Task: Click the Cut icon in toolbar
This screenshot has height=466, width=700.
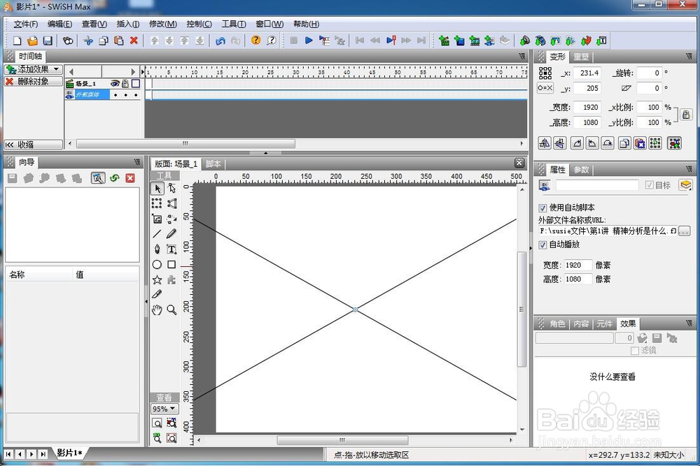Action: [x=88, y=41]
